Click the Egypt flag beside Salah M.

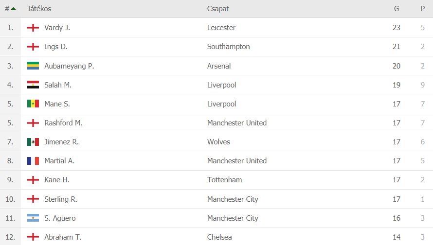(x=33, y=85)
